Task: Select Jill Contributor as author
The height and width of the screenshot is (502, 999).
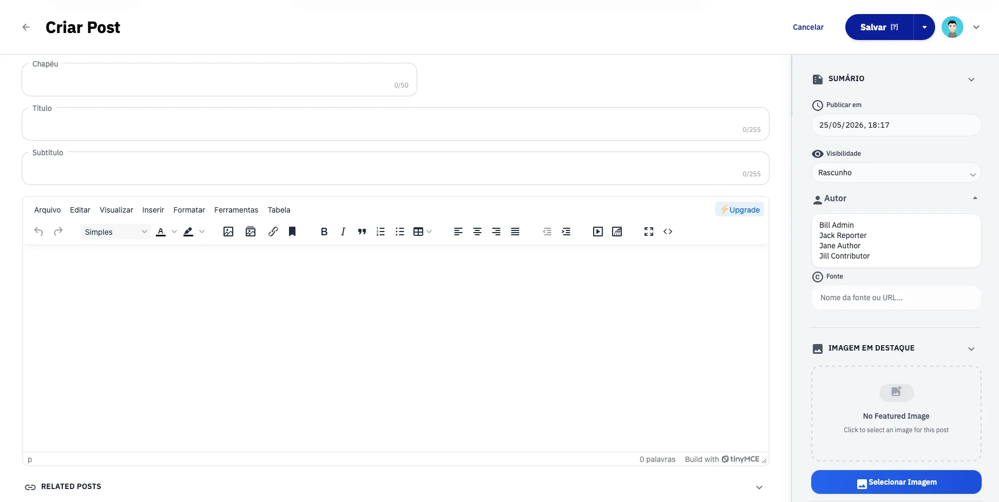Action: coord(844,256)
